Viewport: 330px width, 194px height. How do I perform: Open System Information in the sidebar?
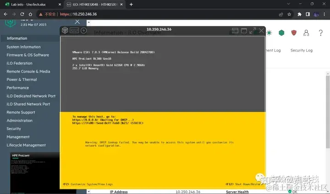pyautogui.click(x=23, y=47)
